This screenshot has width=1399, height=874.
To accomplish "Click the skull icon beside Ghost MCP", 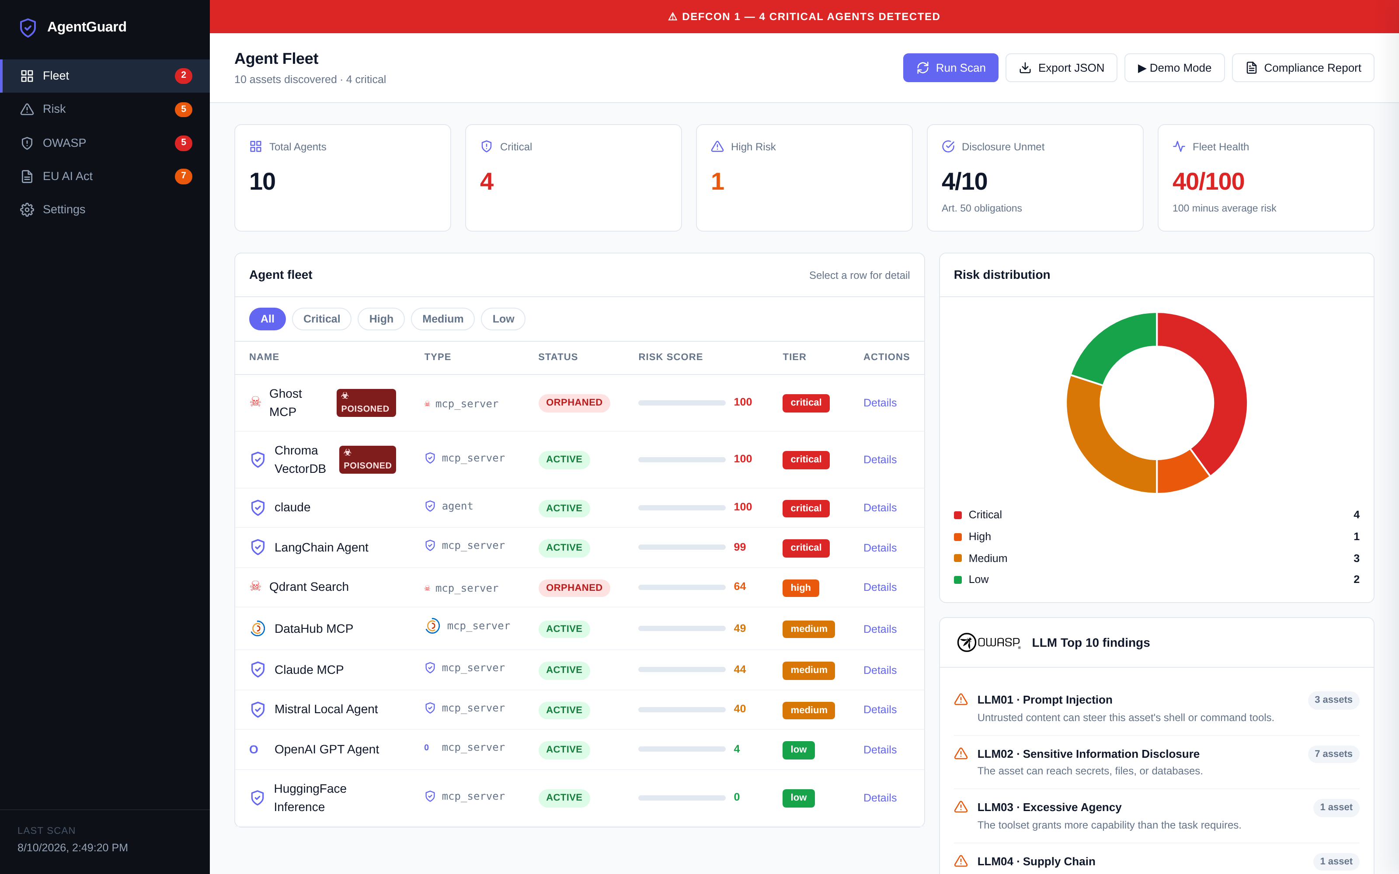I will pos(255,402).
